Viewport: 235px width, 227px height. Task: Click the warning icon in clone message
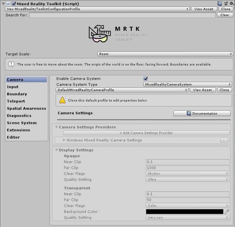(62, 100)
